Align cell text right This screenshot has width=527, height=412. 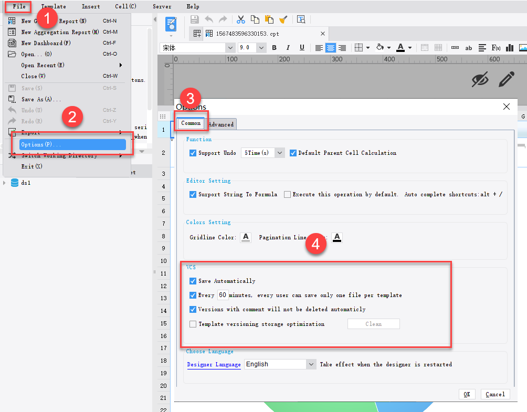tap(342, 48)
